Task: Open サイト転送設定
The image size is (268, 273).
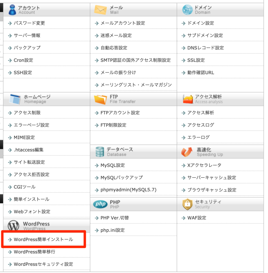Action: (29, 162)
